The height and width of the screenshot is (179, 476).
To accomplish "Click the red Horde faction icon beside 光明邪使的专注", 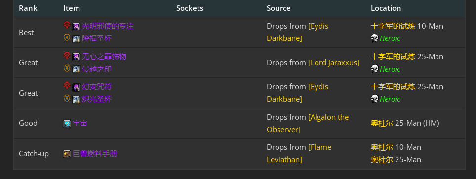I will tap(67, 25).
